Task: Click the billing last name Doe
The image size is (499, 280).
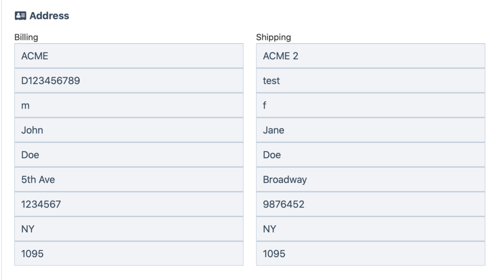Action: (x=129, y=155)
